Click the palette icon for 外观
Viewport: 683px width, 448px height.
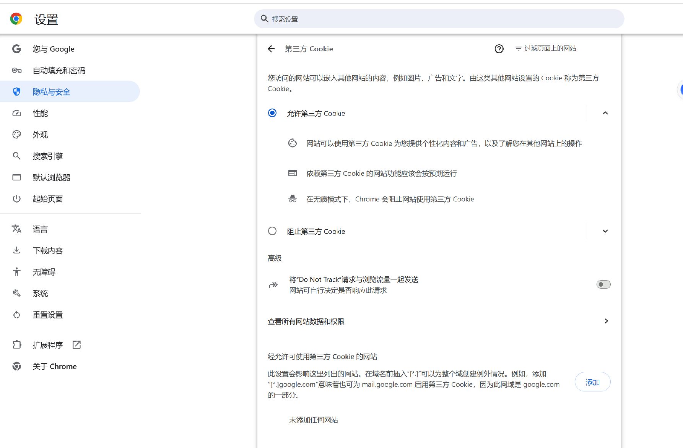point(16,135)
